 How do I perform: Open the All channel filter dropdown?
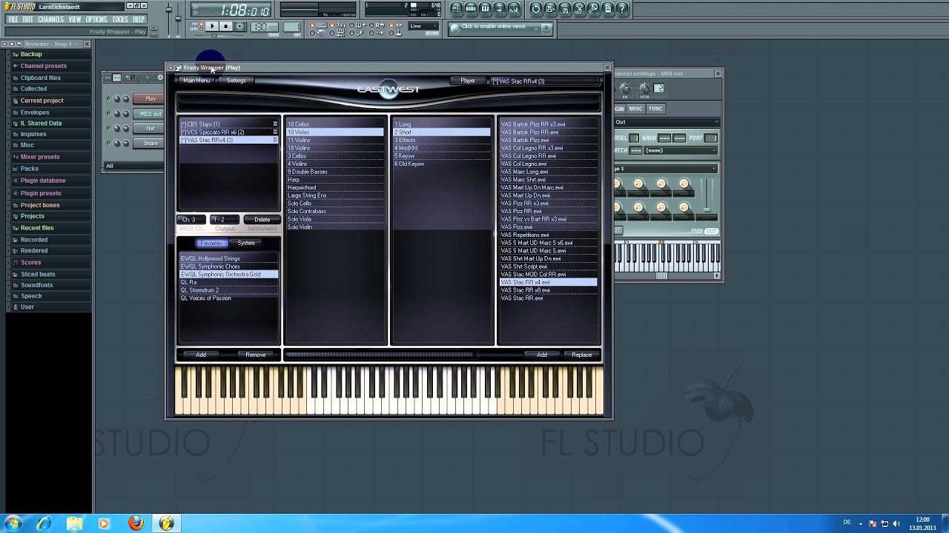133,166
